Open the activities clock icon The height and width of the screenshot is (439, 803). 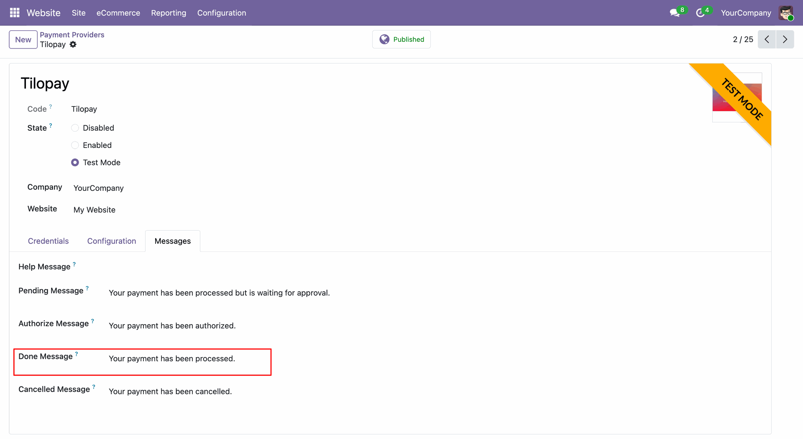[x=700, y=13]
